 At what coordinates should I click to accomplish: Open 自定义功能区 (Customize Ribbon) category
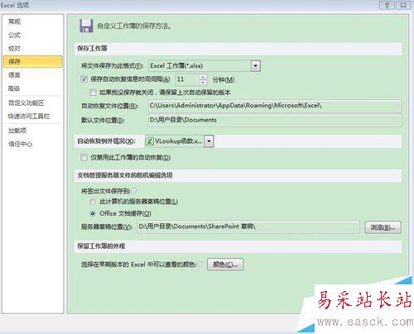pos(26,103)
